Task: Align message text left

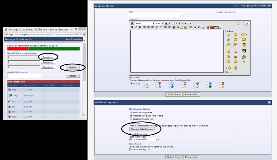Action: tap(145, 27)
